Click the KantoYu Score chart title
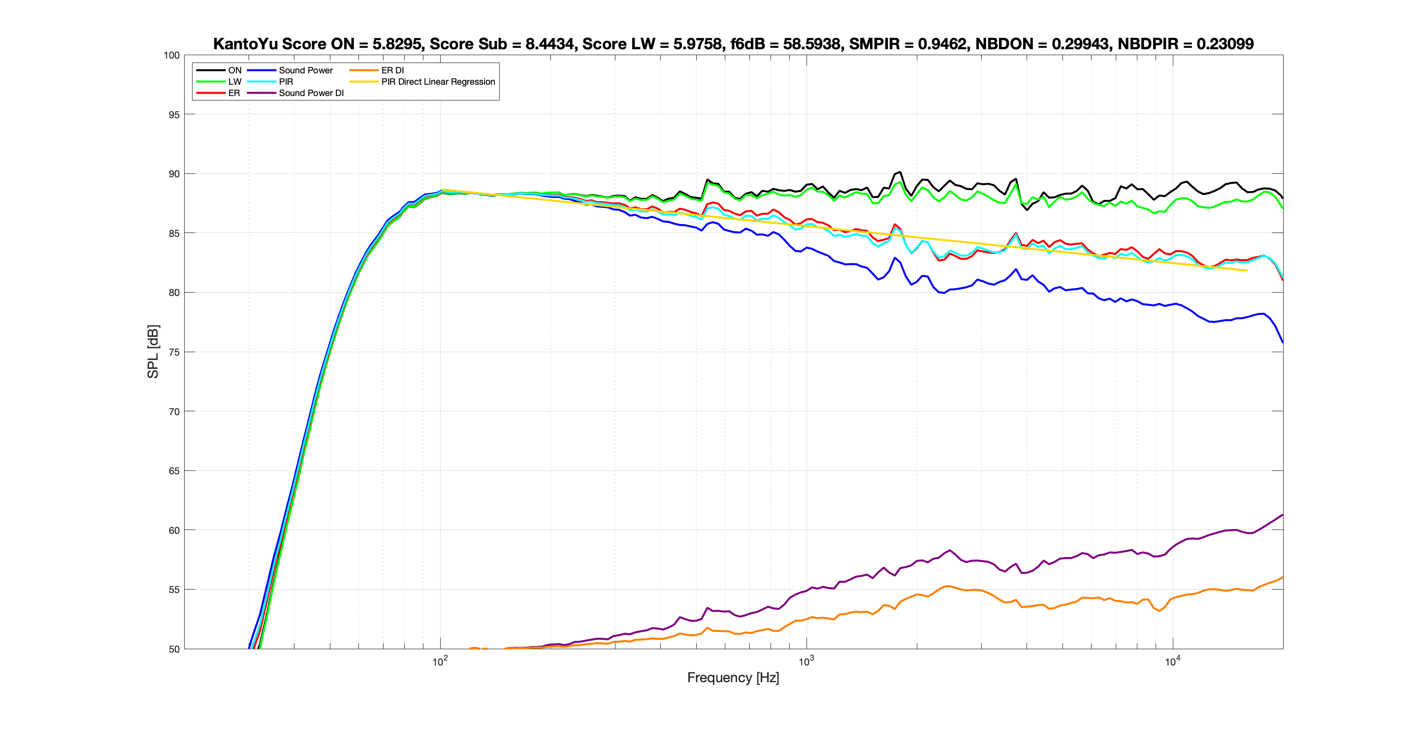Screen dimensions: 1418x729 (x=733, y=43)
